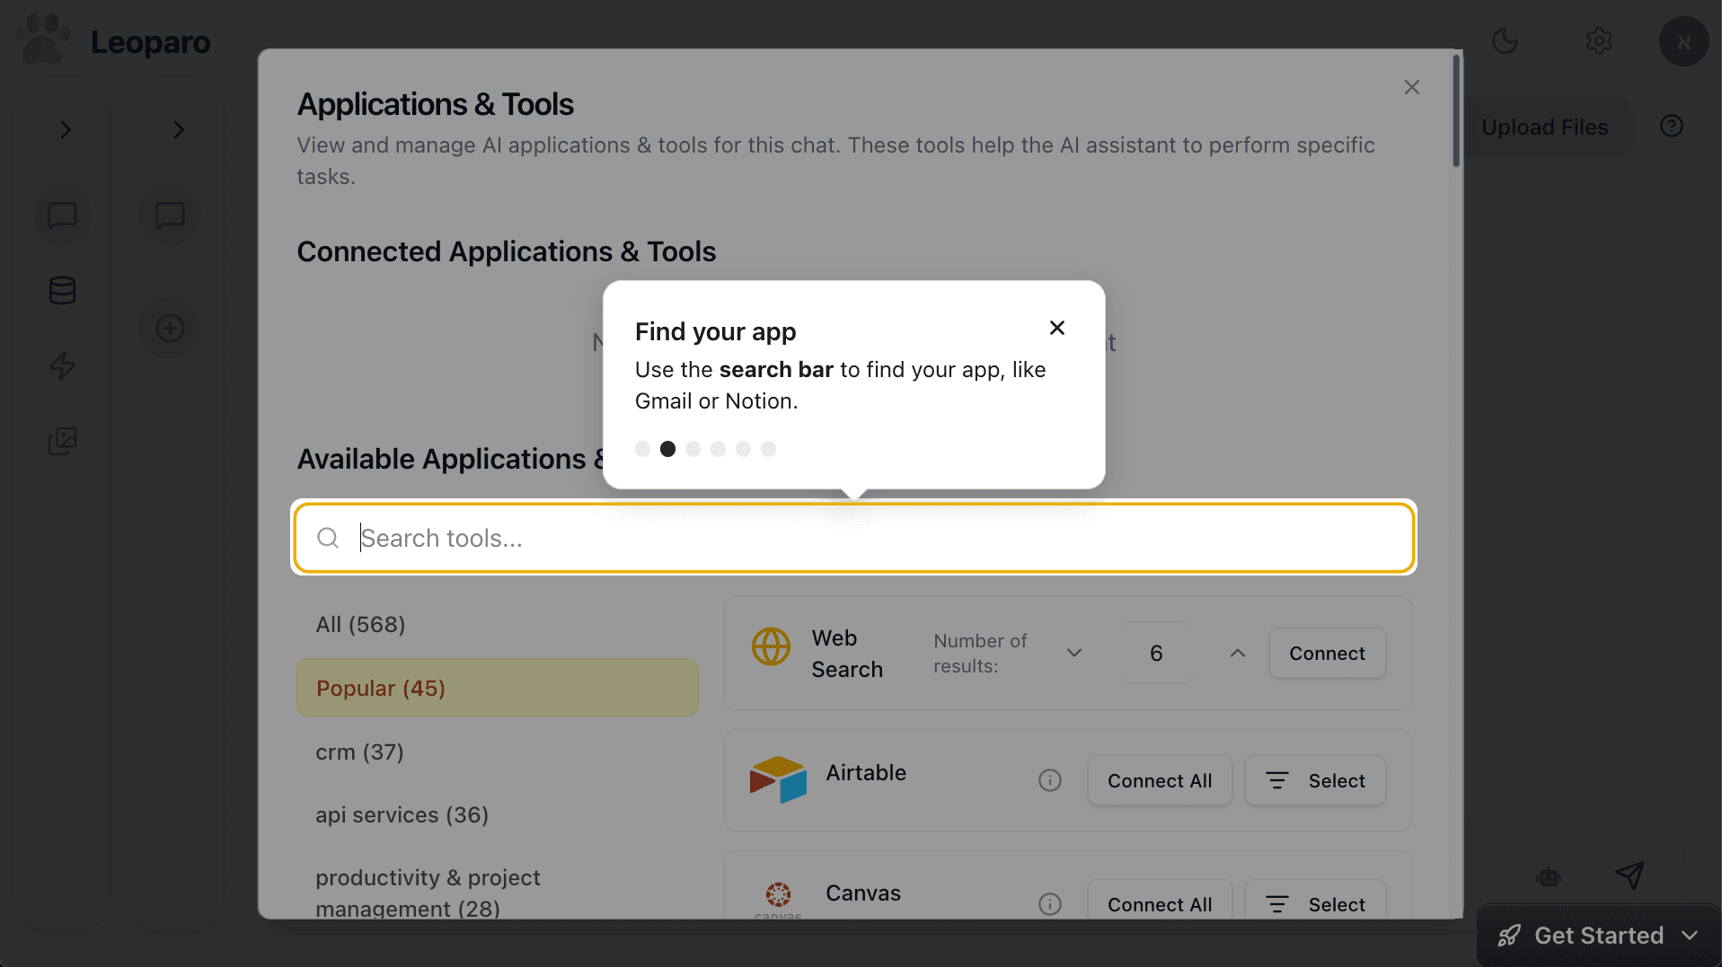View Airtable details via its info icon
Image resolution: width=1722 pixels, height=967 pixels.
click(x=1049, y=780)
